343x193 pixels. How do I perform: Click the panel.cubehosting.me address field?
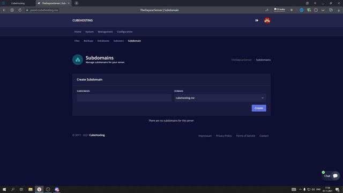44,10
